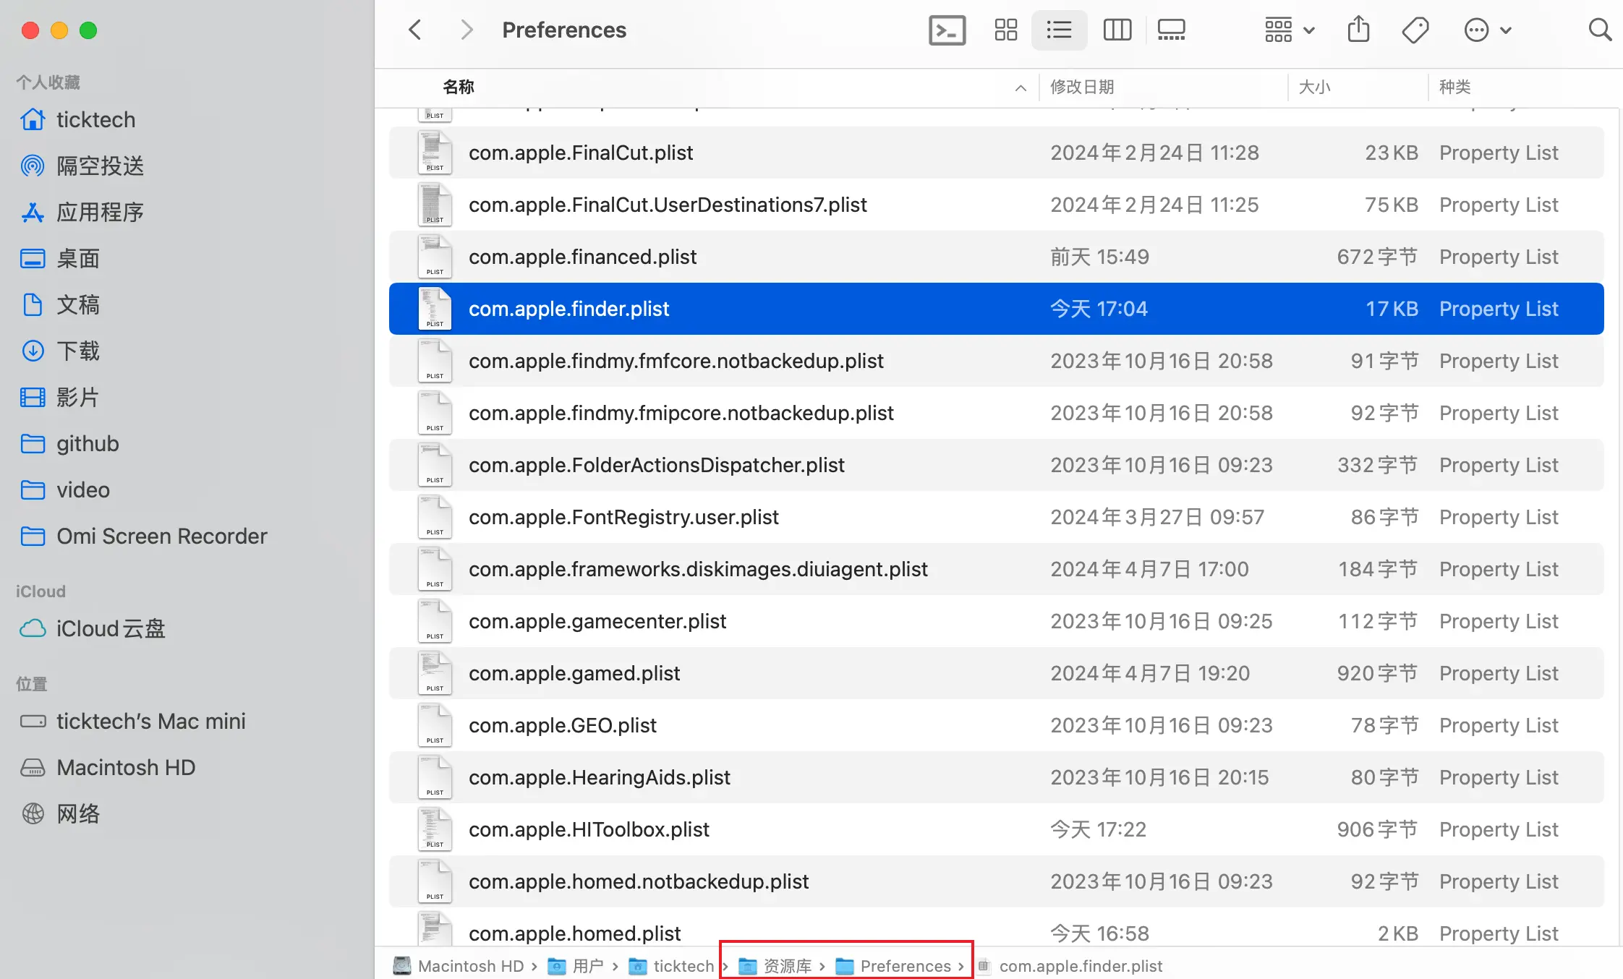Select com.apple.financed.plist file
Viewport: 1623px width, 979px height.
tap(997, 257)
